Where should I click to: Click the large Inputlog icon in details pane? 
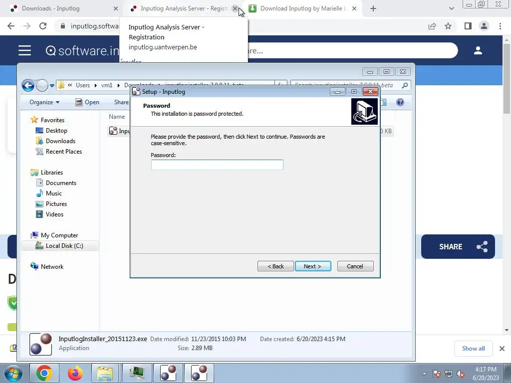[x=41, y=344]
